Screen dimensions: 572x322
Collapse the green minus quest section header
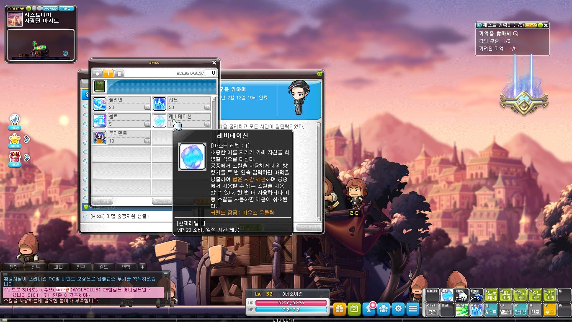(86, 207)
